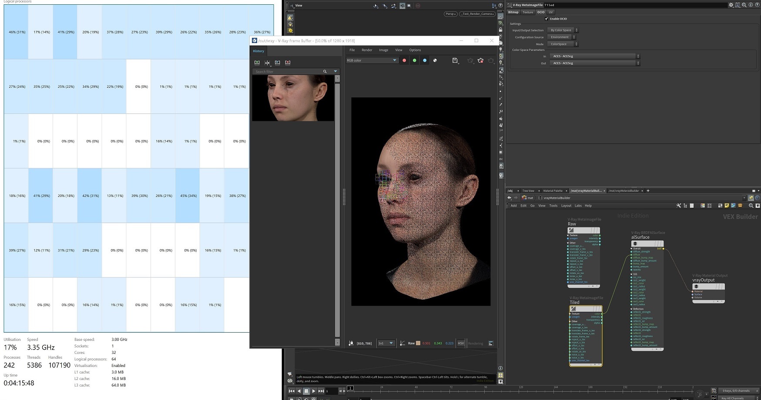
Task: Open Mode ColorSpace dropdown
Action: [563, 44]
